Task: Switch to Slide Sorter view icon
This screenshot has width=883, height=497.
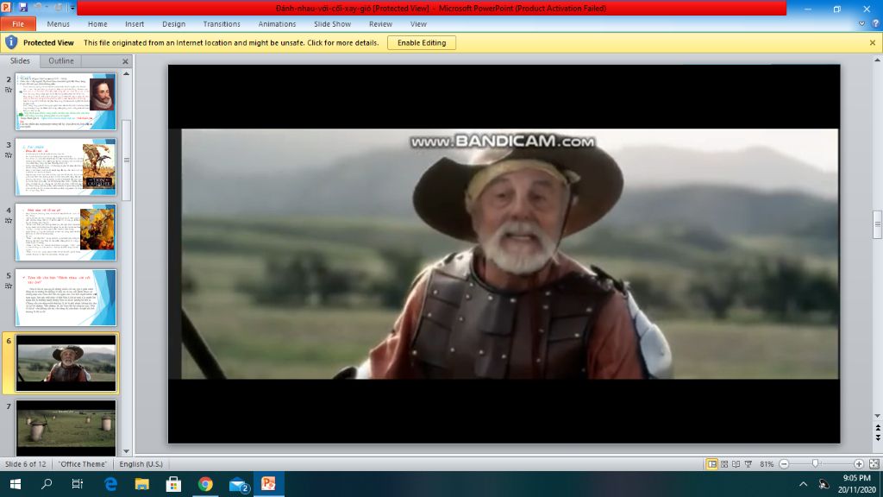Action: (x=724, y=463)
